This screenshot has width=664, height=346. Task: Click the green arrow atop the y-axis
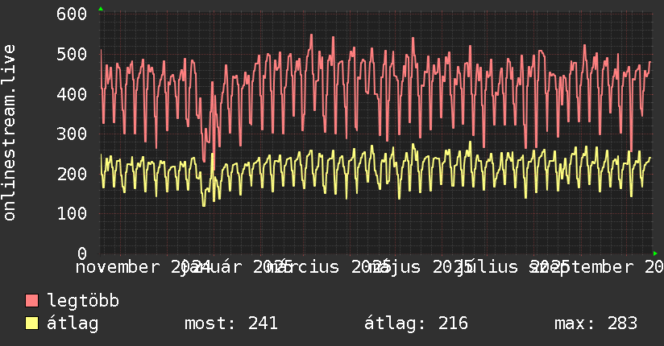[101, 9]
